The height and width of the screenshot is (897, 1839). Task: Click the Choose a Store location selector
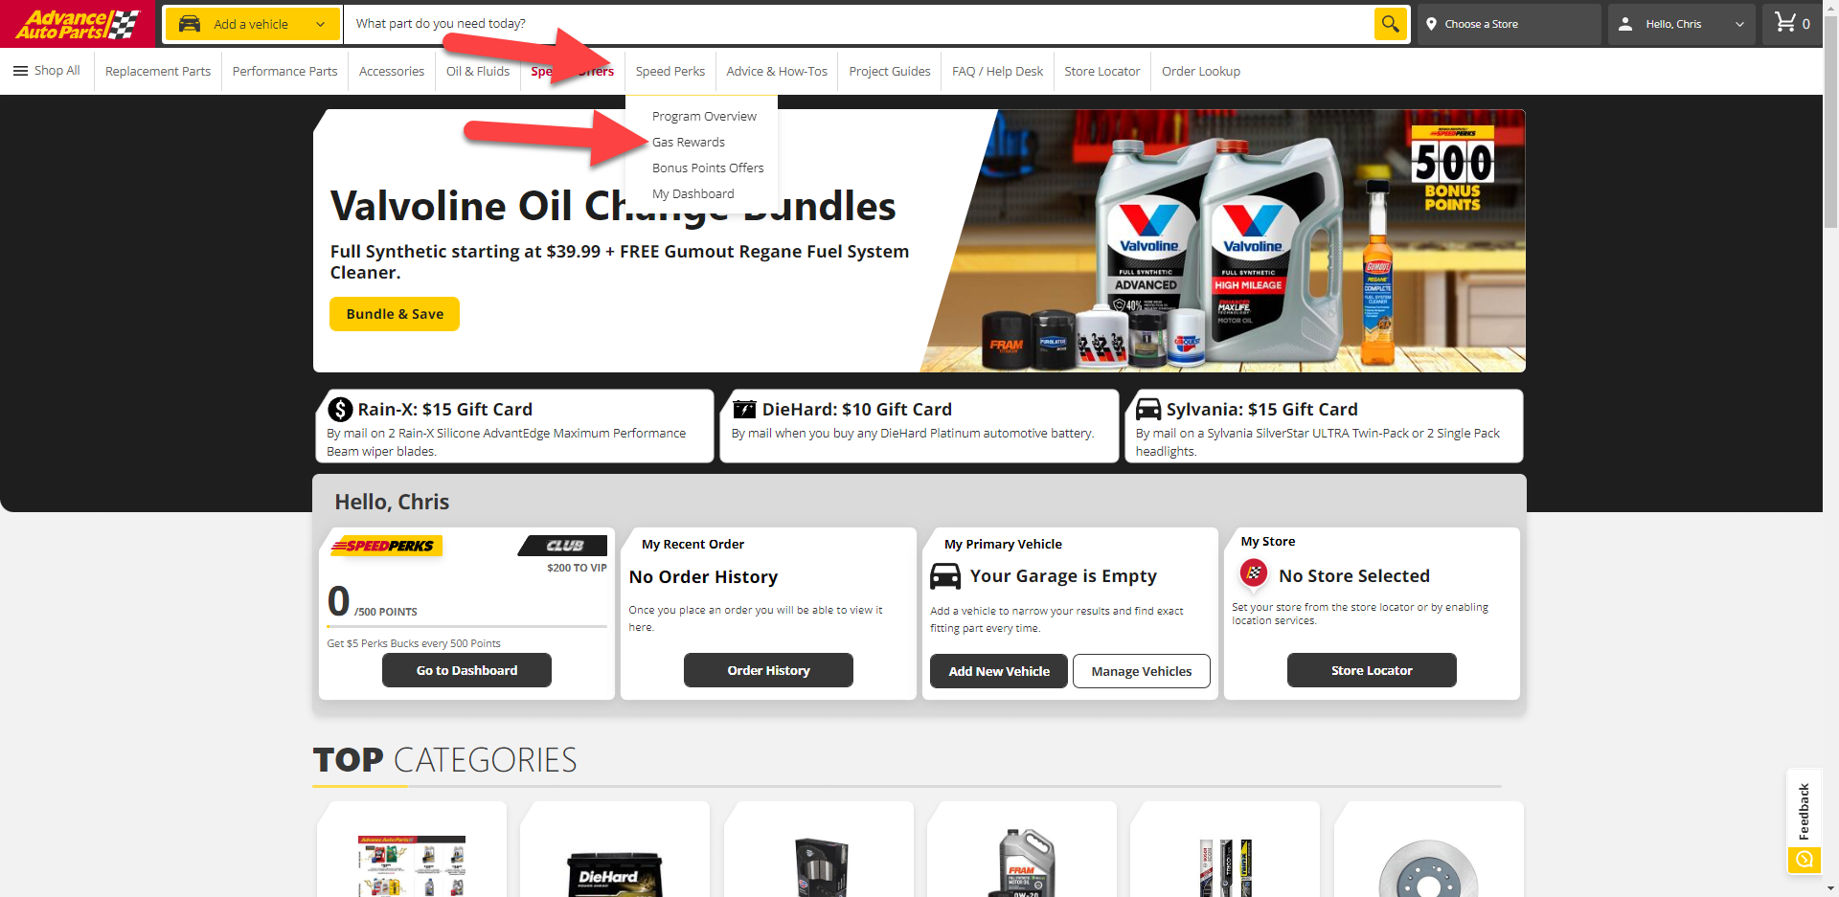[1508, 24]
